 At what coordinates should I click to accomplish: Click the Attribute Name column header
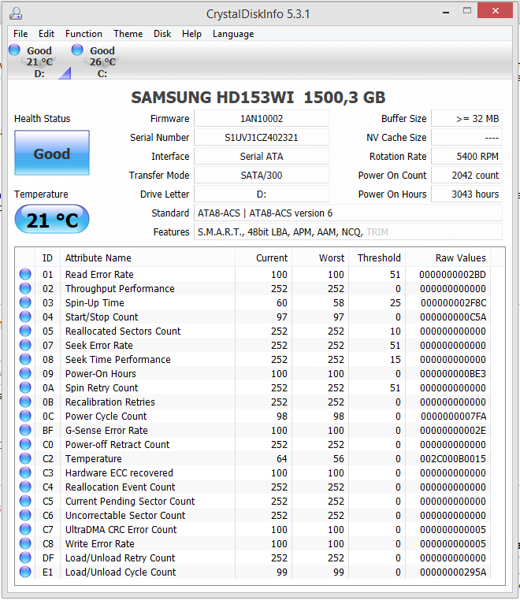click(x=98, y=257)
